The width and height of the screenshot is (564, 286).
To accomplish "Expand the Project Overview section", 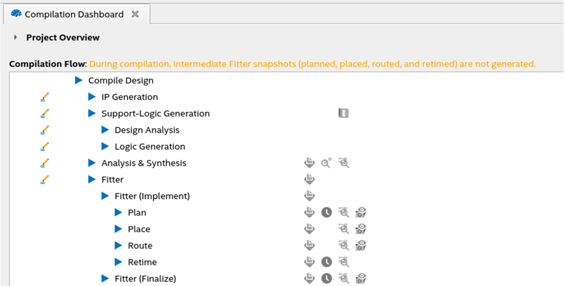I will point(16,38).
